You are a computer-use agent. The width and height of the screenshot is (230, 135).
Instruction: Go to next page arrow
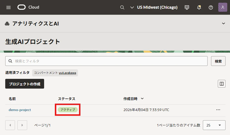[22, 125]
